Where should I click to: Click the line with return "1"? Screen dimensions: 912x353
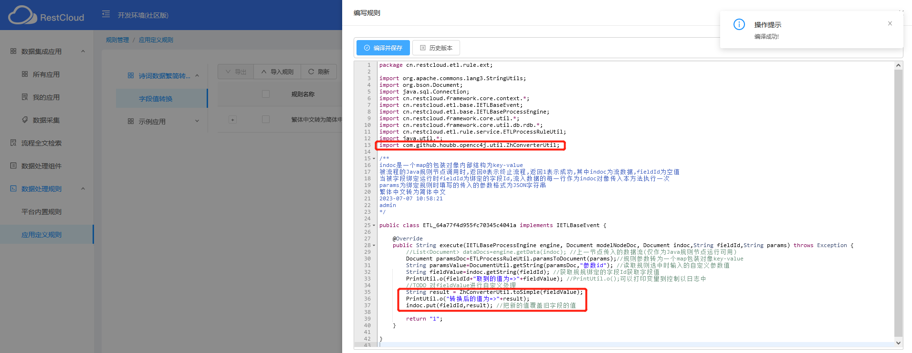coord(424,319)
